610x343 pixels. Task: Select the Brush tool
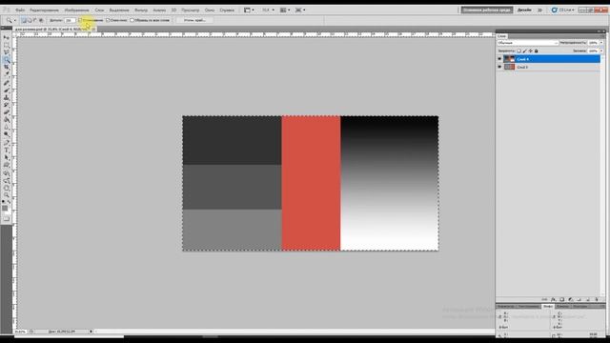(7, 91)
